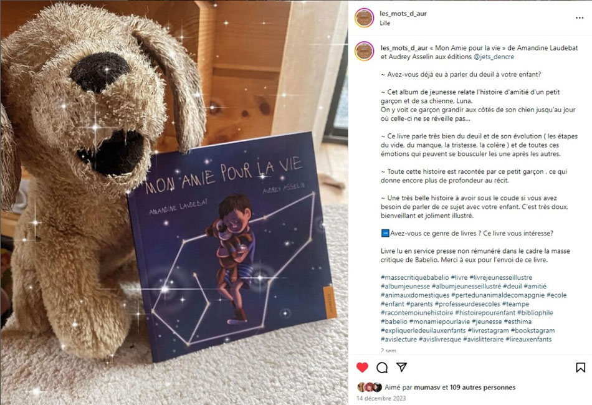Visit the @jets_dencre mention
The height and width of the screenshot is (405, 592).
pos(494,57)
